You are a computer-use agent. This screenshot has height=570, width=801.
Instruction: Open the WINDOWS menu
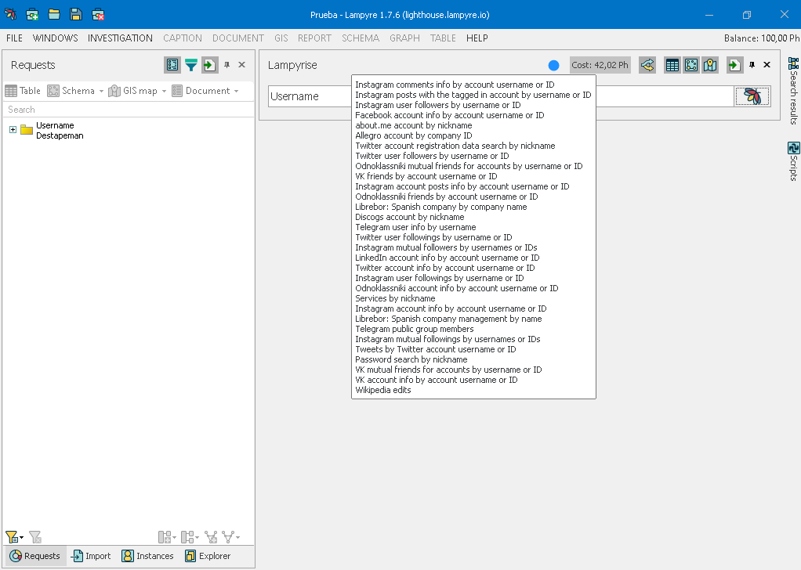[55, 38]
